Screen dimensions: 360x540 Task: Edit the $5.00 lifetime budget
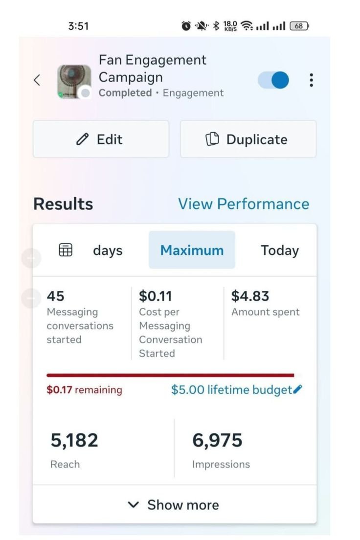tap(231, 390)
